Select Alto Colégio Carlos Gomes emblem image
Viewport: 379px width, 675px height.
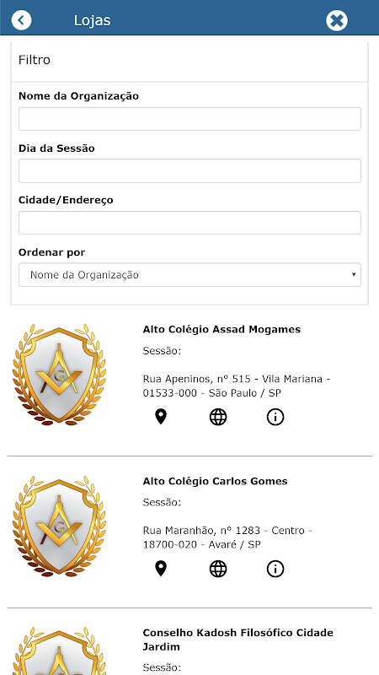[x=59, y=526]
